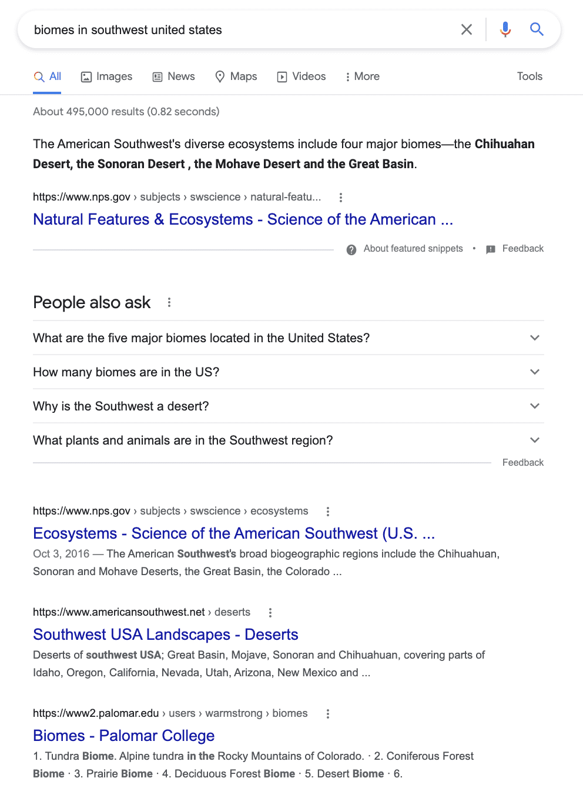Viewport: 583px width, 788px height.
Task: Click the question mark icon for featured snippets
Action: click(351, 249)
